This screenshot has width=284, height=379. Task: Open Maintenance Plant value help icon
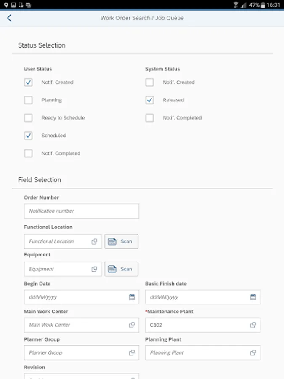pos(253,325)
